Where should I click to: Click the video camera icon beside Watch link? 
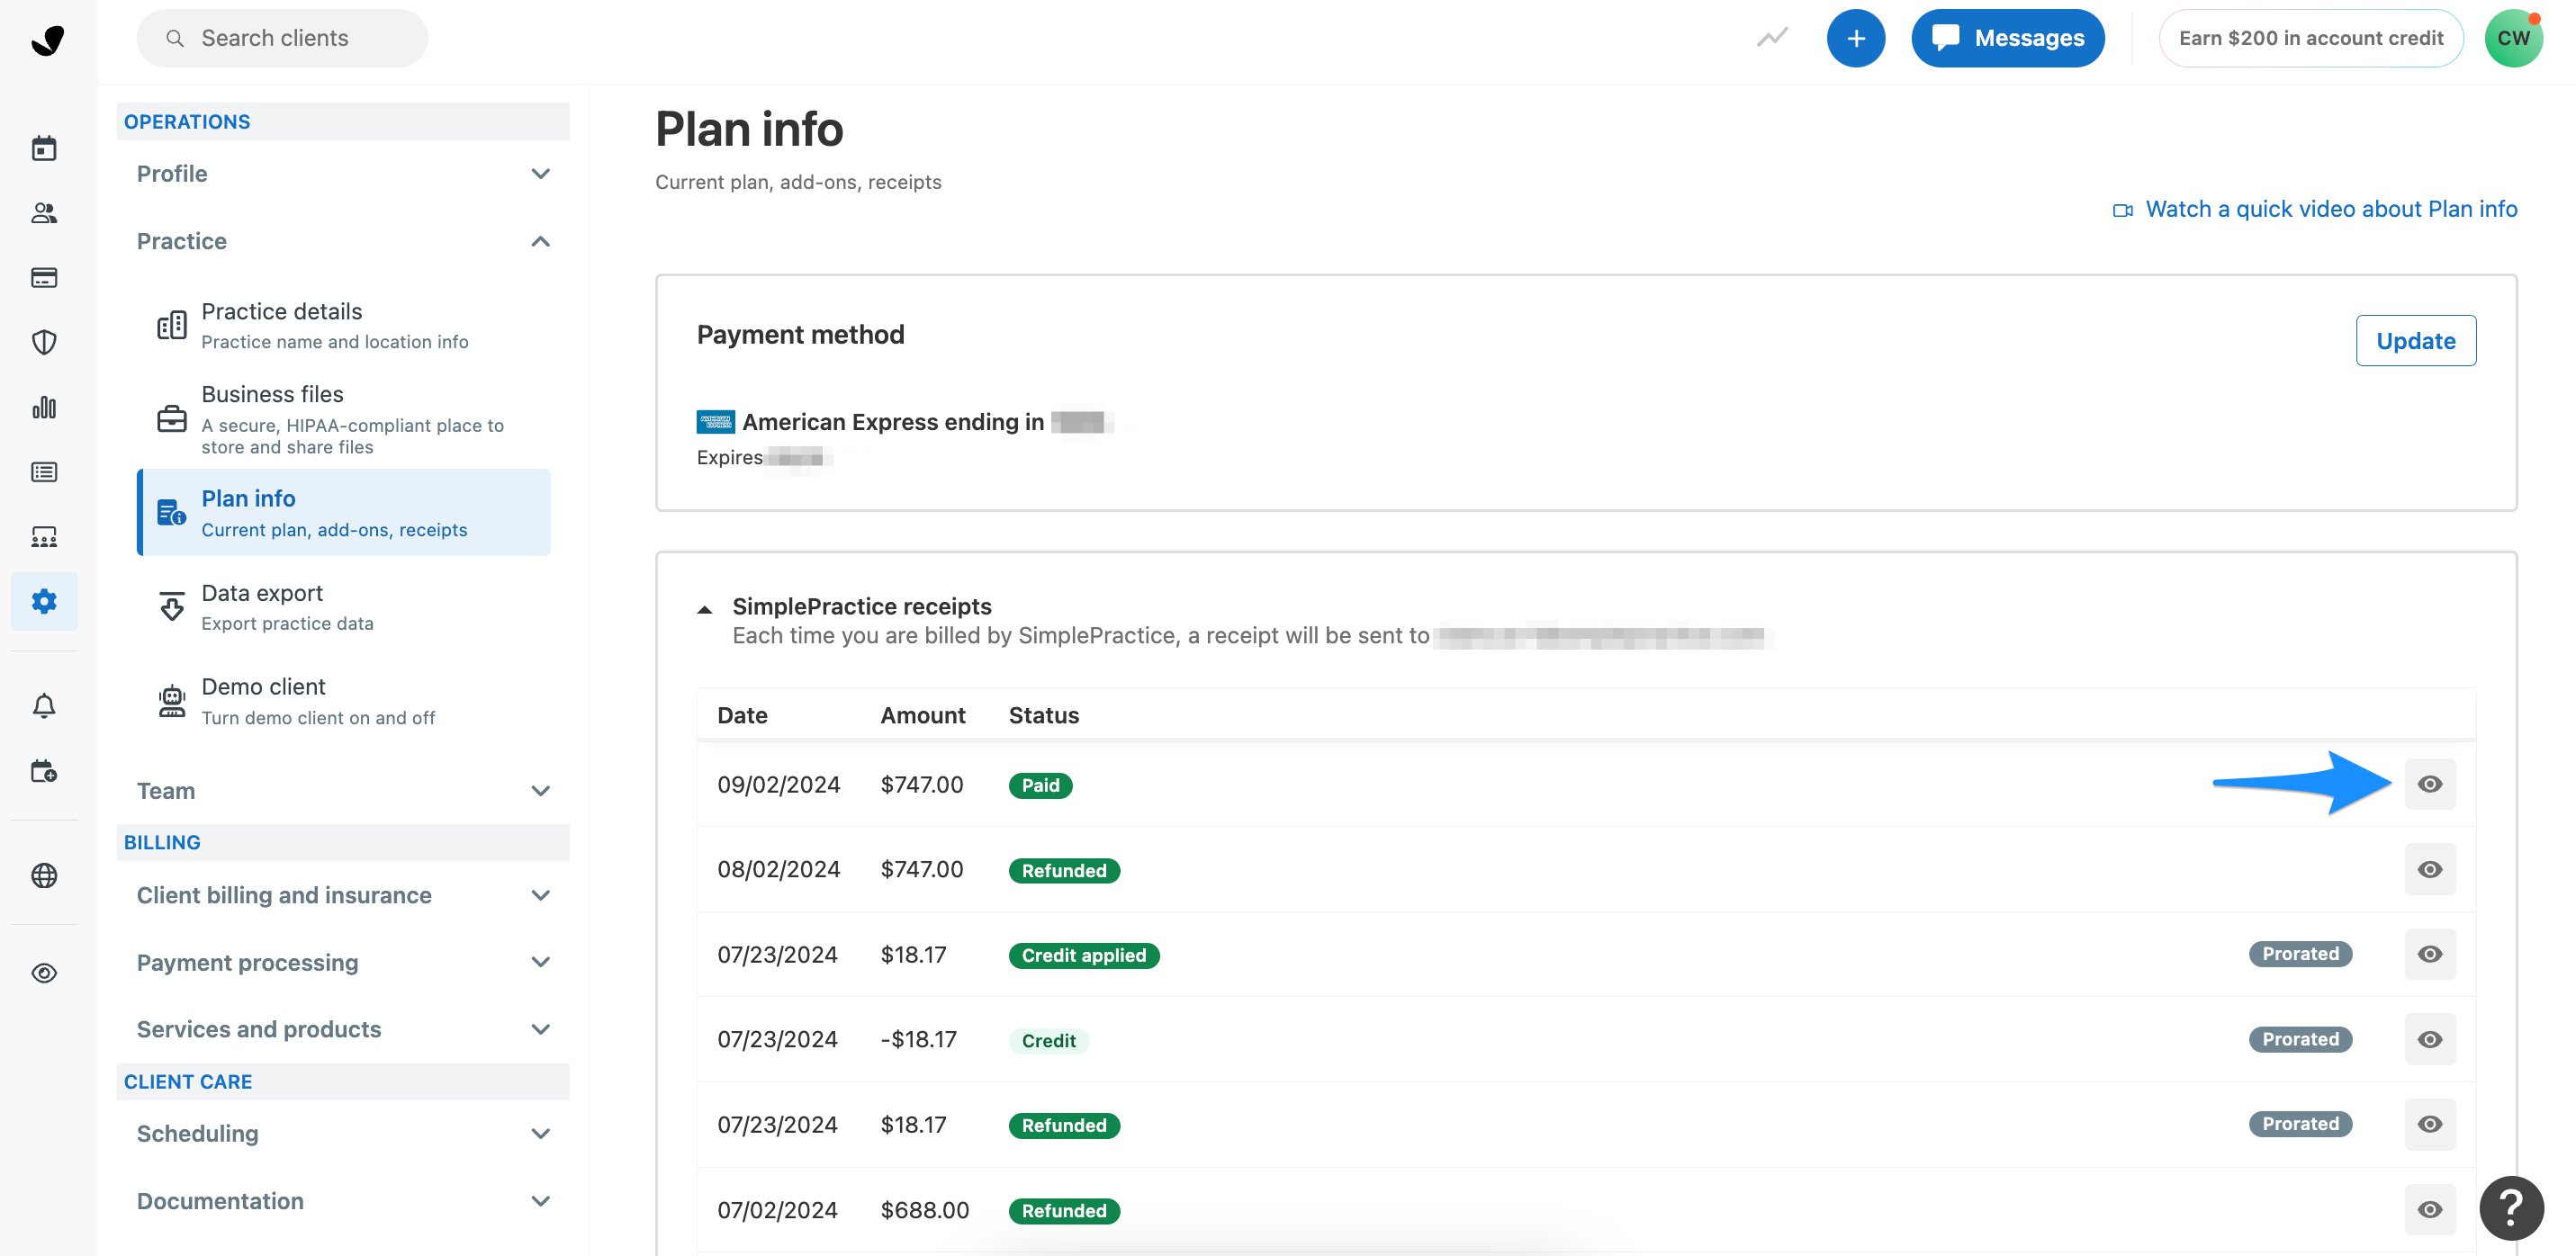click(2122, 210)
